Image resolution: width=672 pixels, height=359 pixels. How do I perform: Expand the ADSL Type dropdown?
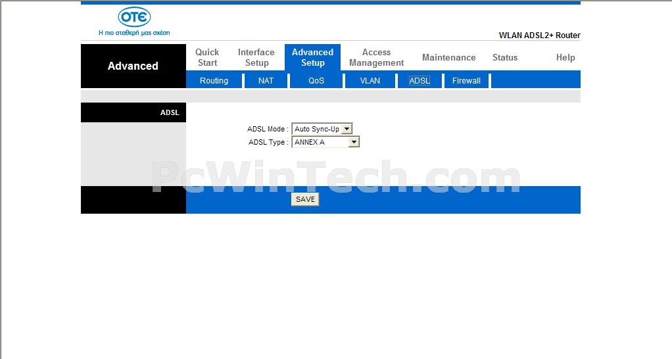point(325,142)
